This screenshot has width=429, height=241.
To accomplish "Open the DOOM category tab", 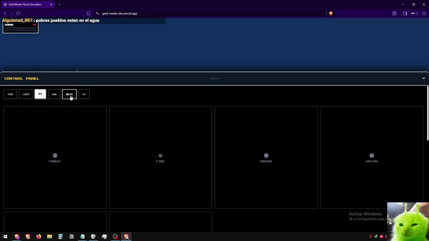I will [x=54, y=94].
